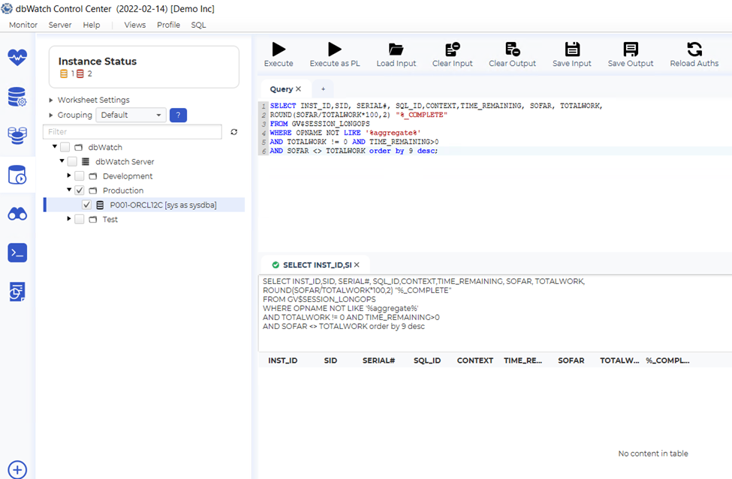Expand Worksheet Settings section
Viewport: 732px width, 479px height.
point(51,100)
